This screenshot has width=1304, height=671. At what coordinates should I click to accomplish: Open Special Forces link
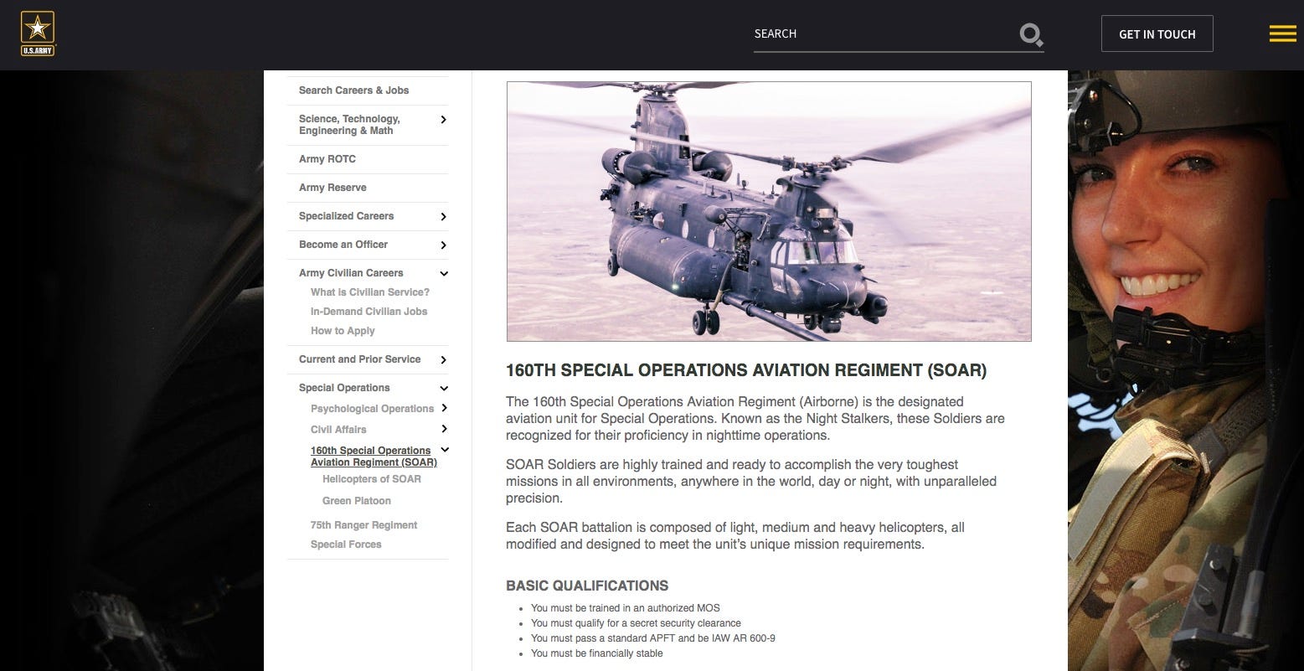pyautogui.click(x=346, y=545)
